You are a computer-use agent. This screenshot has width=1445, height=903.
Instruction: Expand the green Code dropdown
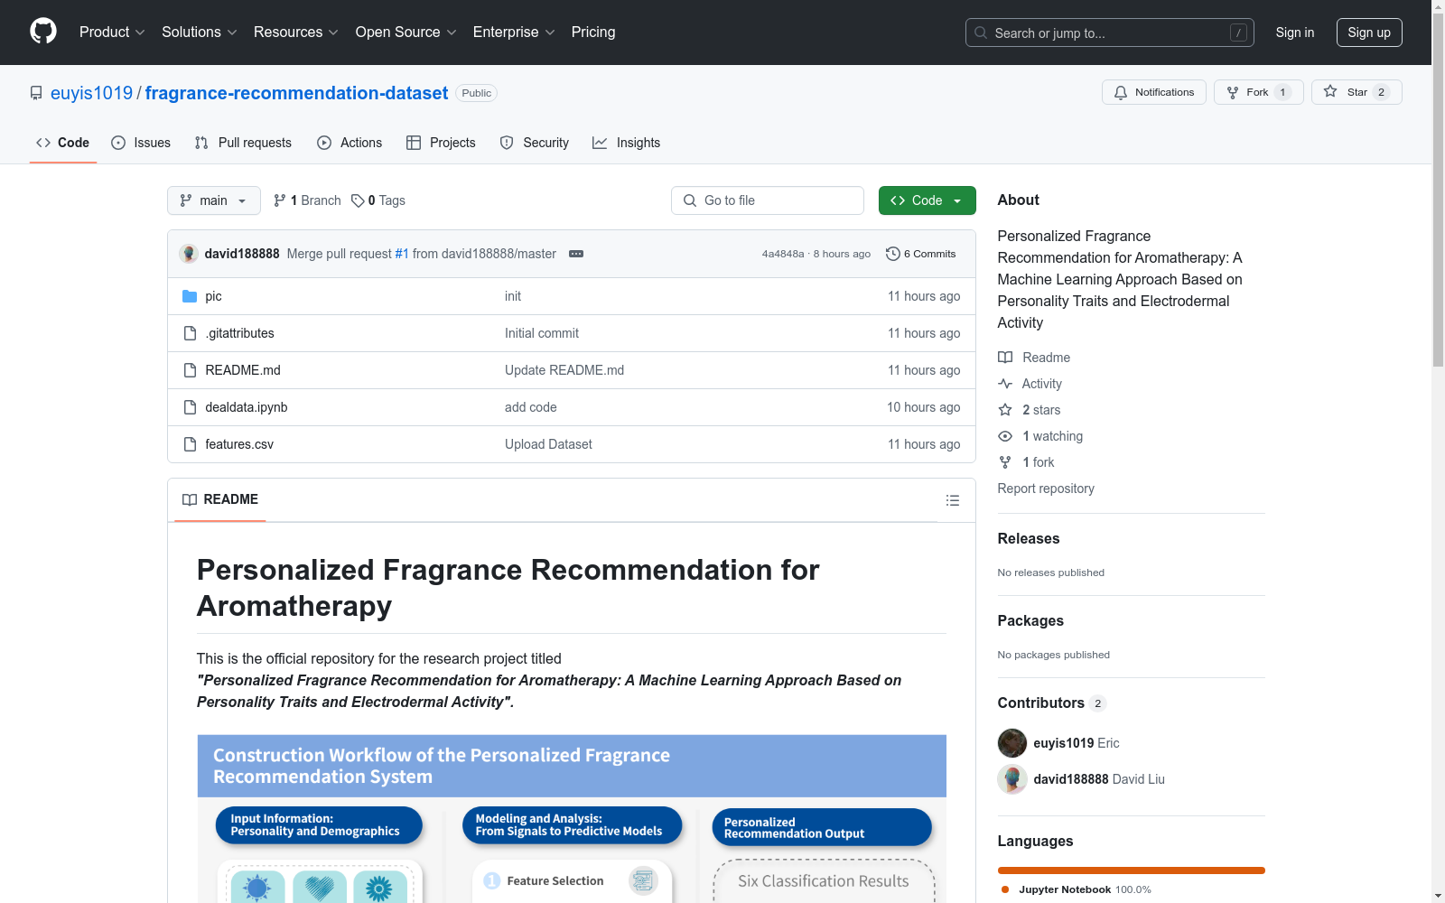click(x=927, y=200)
